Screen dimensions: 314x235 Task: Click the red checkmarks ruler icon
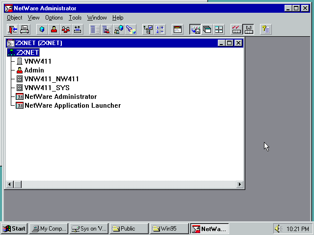(x=236, y=29)
